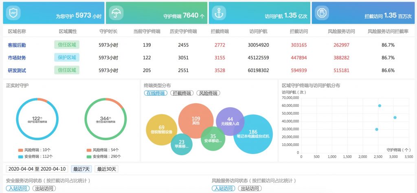Click the 35 安卓移动 bubble
The width and height of the screenshot is (417, 193).
pos(213,139)
